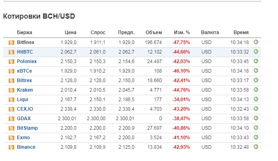
Task: Click the clock icon in the Binance row
Action: (x=256, y=147)
